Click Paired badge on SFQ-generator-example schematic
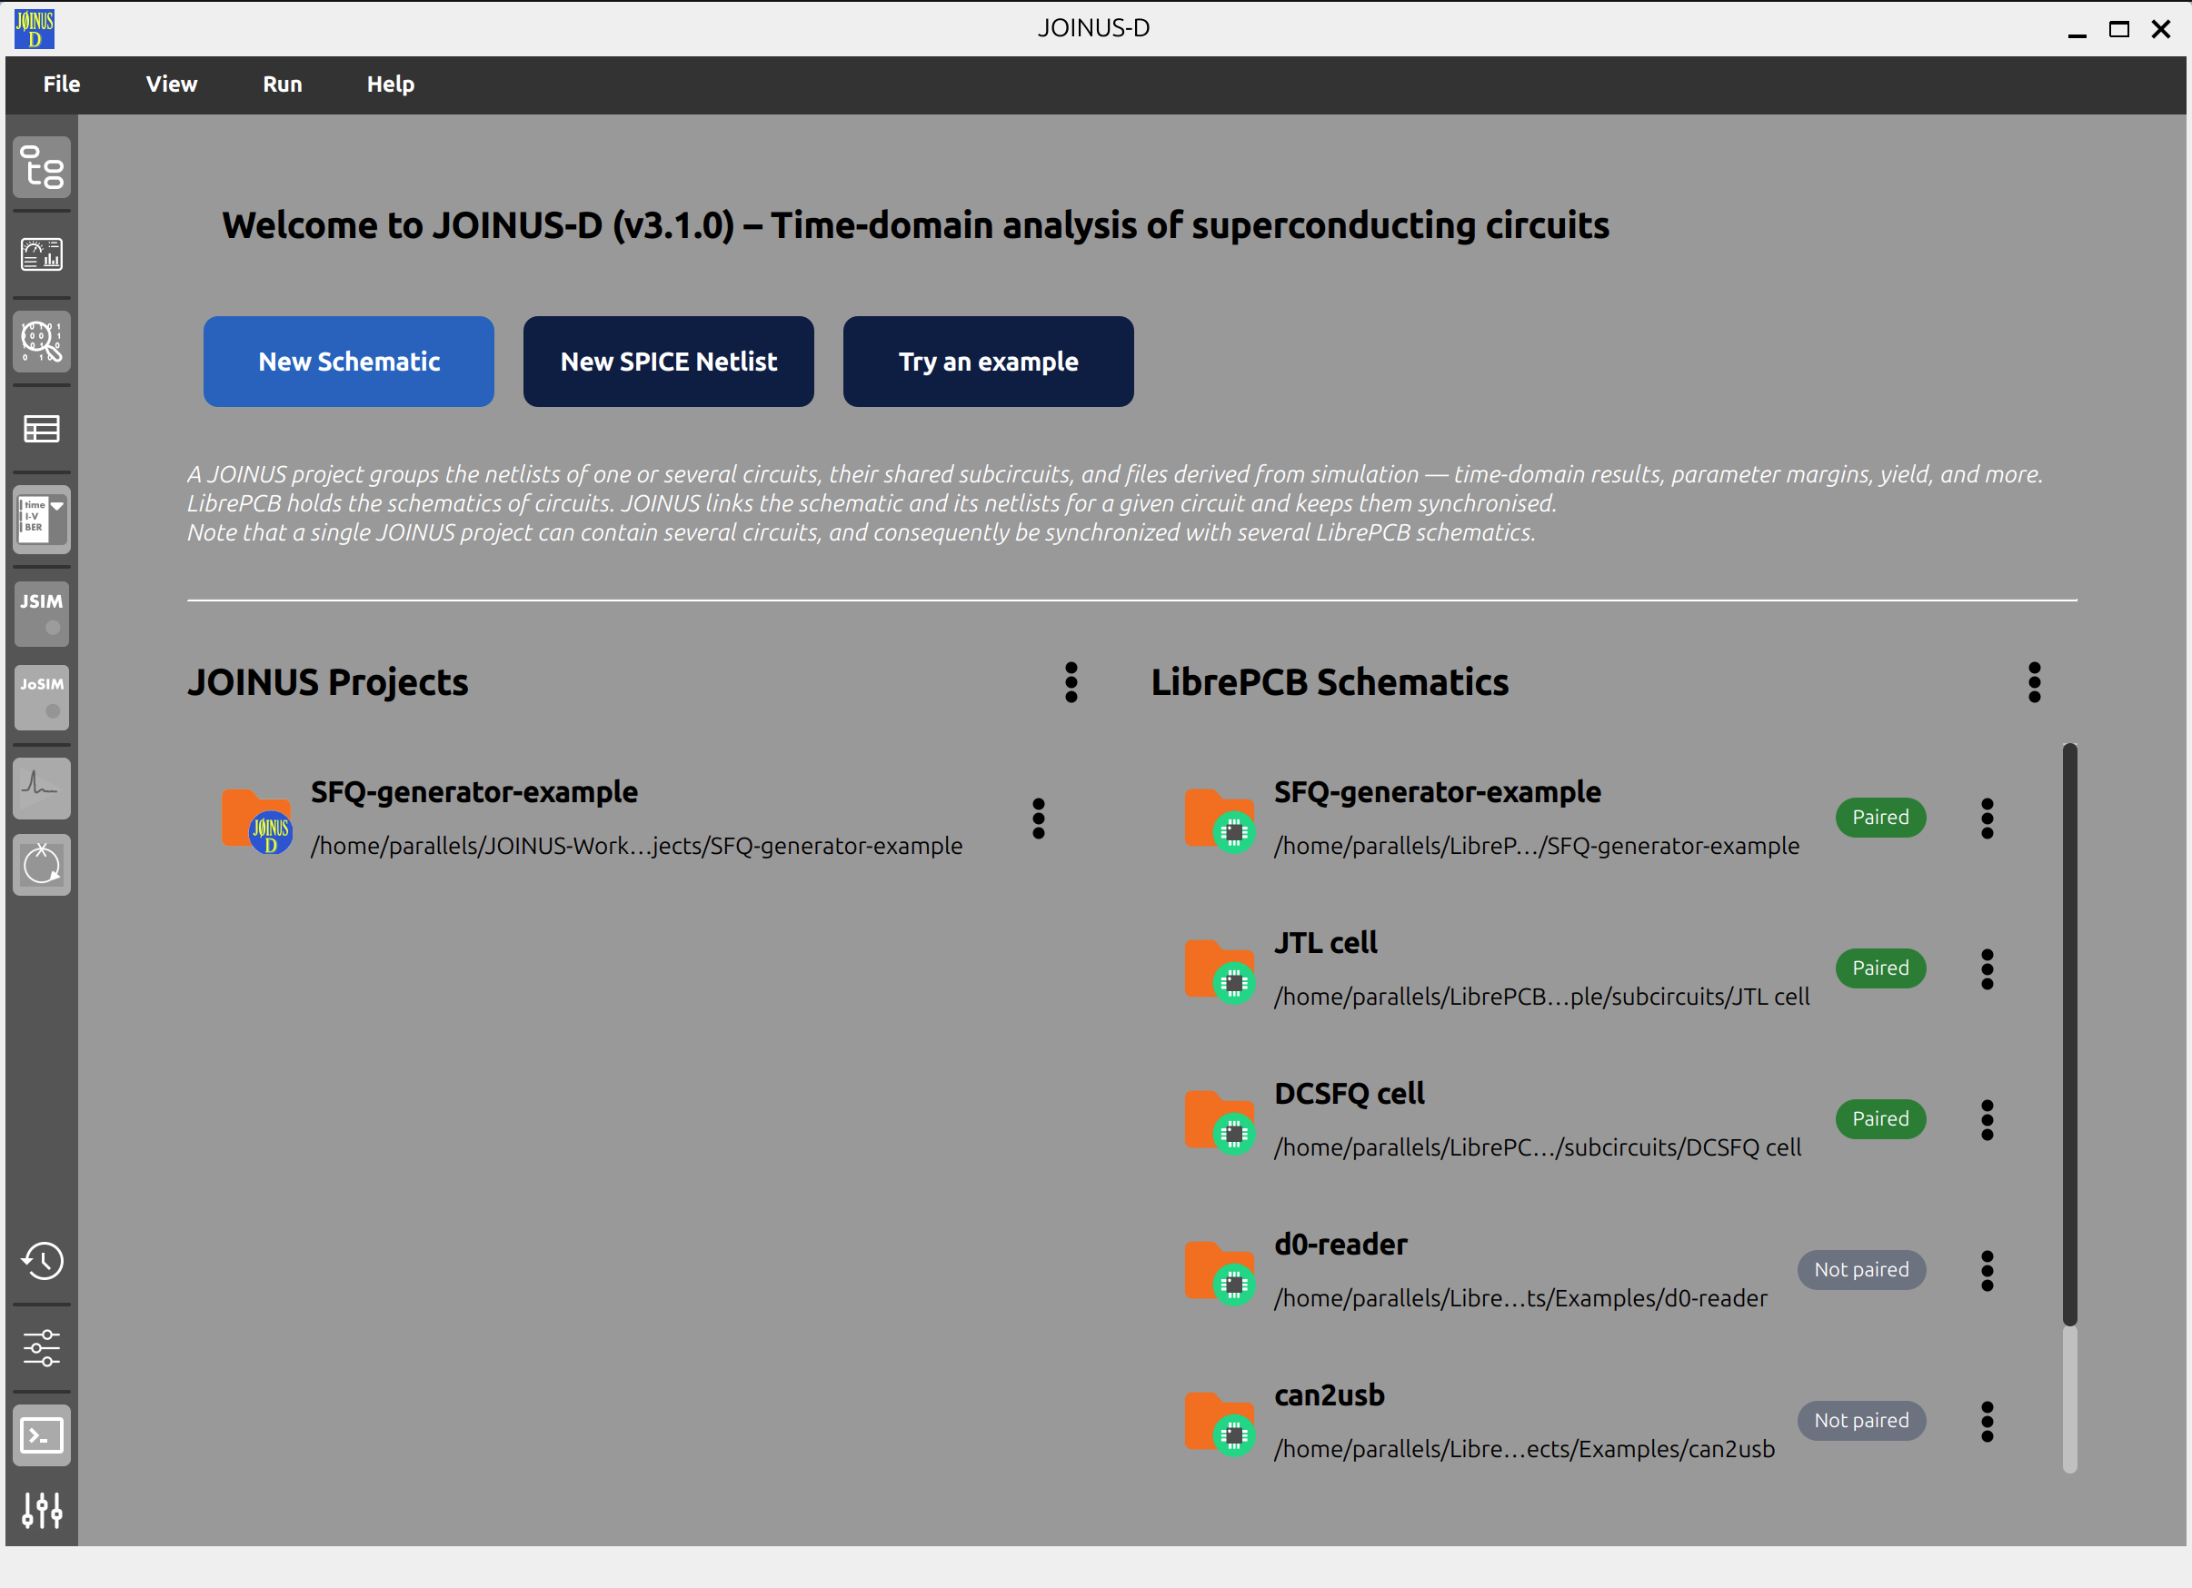The height and width of the screenshot is (1588, 2192). coord(1881,819)
